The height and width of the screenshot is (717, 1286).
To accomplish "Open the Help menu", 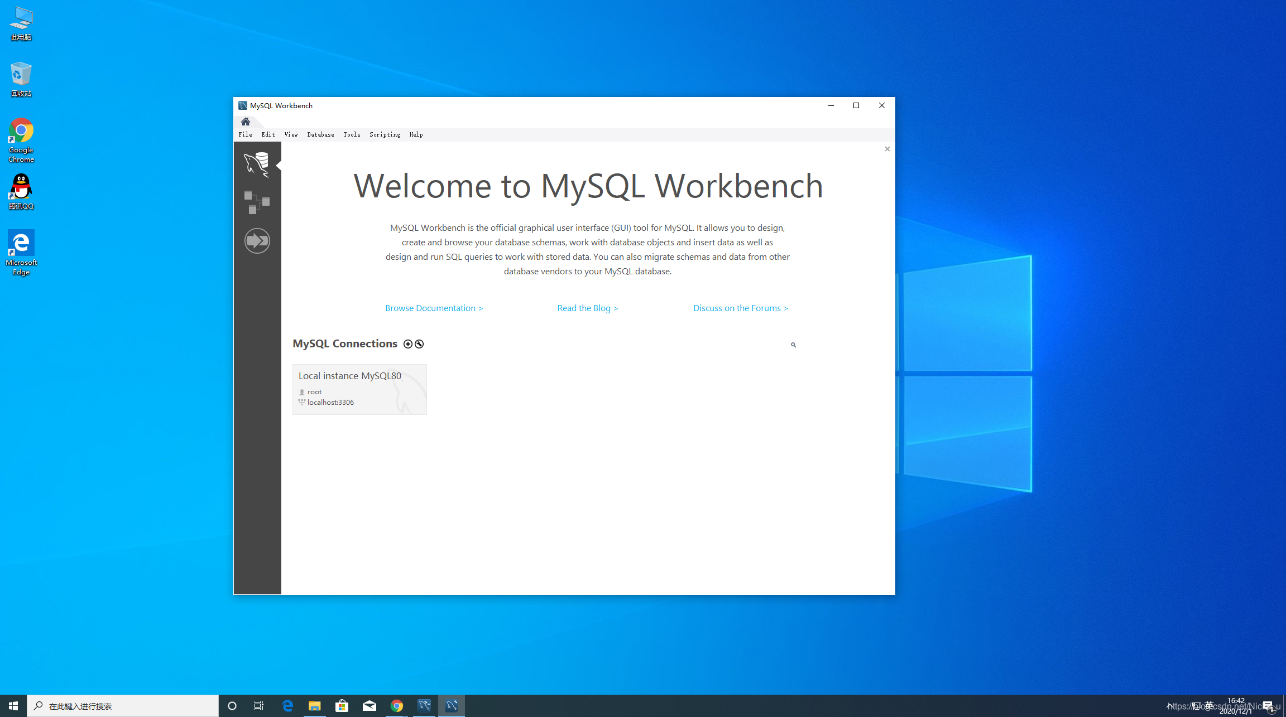I will pyautogui.click(x=416, y=134).
